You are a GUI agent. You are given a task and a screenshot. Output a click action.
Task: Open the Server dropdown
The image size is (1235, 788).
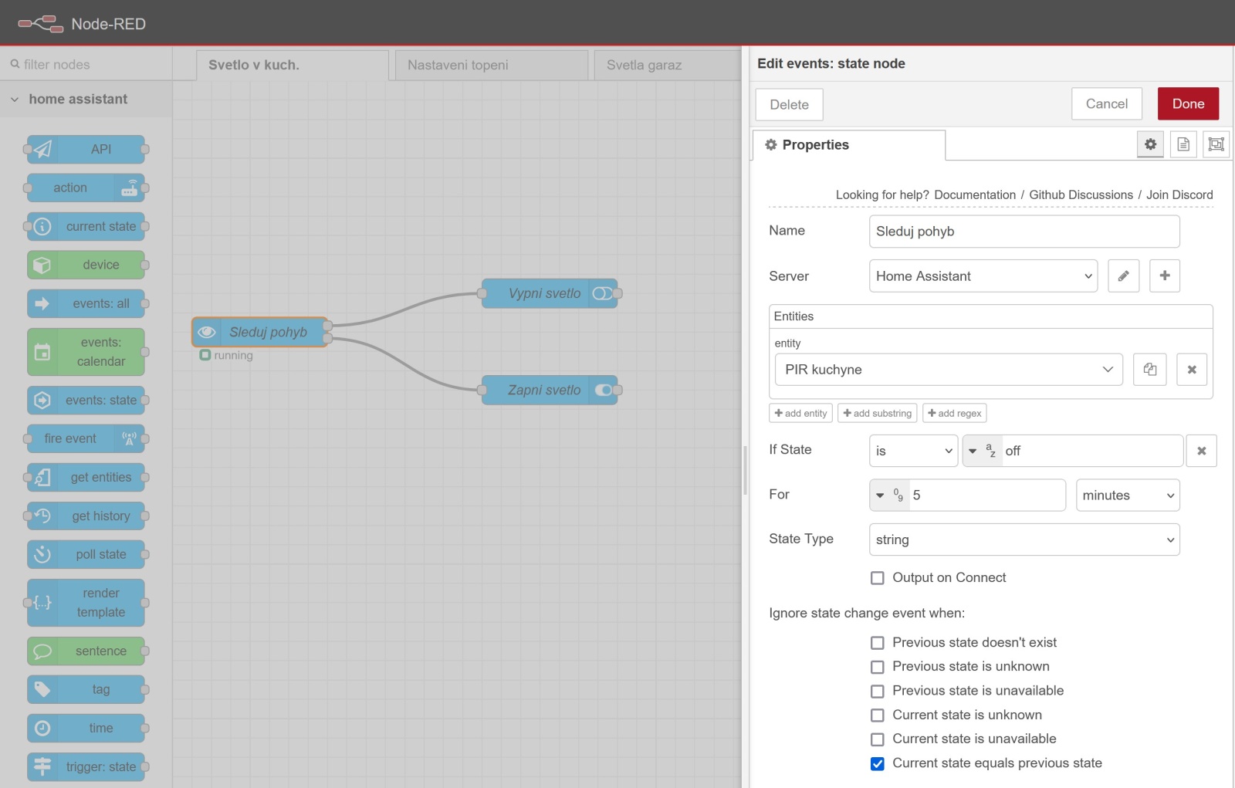pos(983,276)
